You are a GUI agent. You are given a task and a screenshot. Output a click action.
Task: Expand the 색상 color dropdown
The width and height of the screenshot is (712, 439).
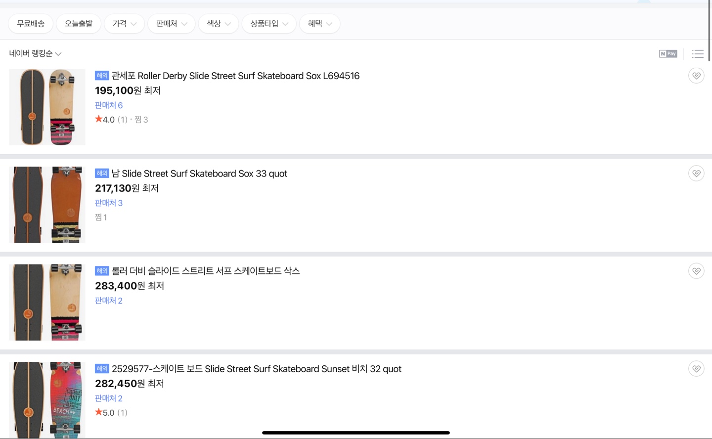coord(219,24)
